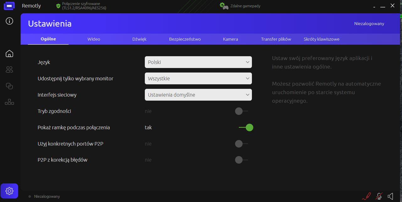Image resolution: width=402 pixels, height=202 pixels.
Task: Click the settings gear icon
Action: (x=9, y=191)
